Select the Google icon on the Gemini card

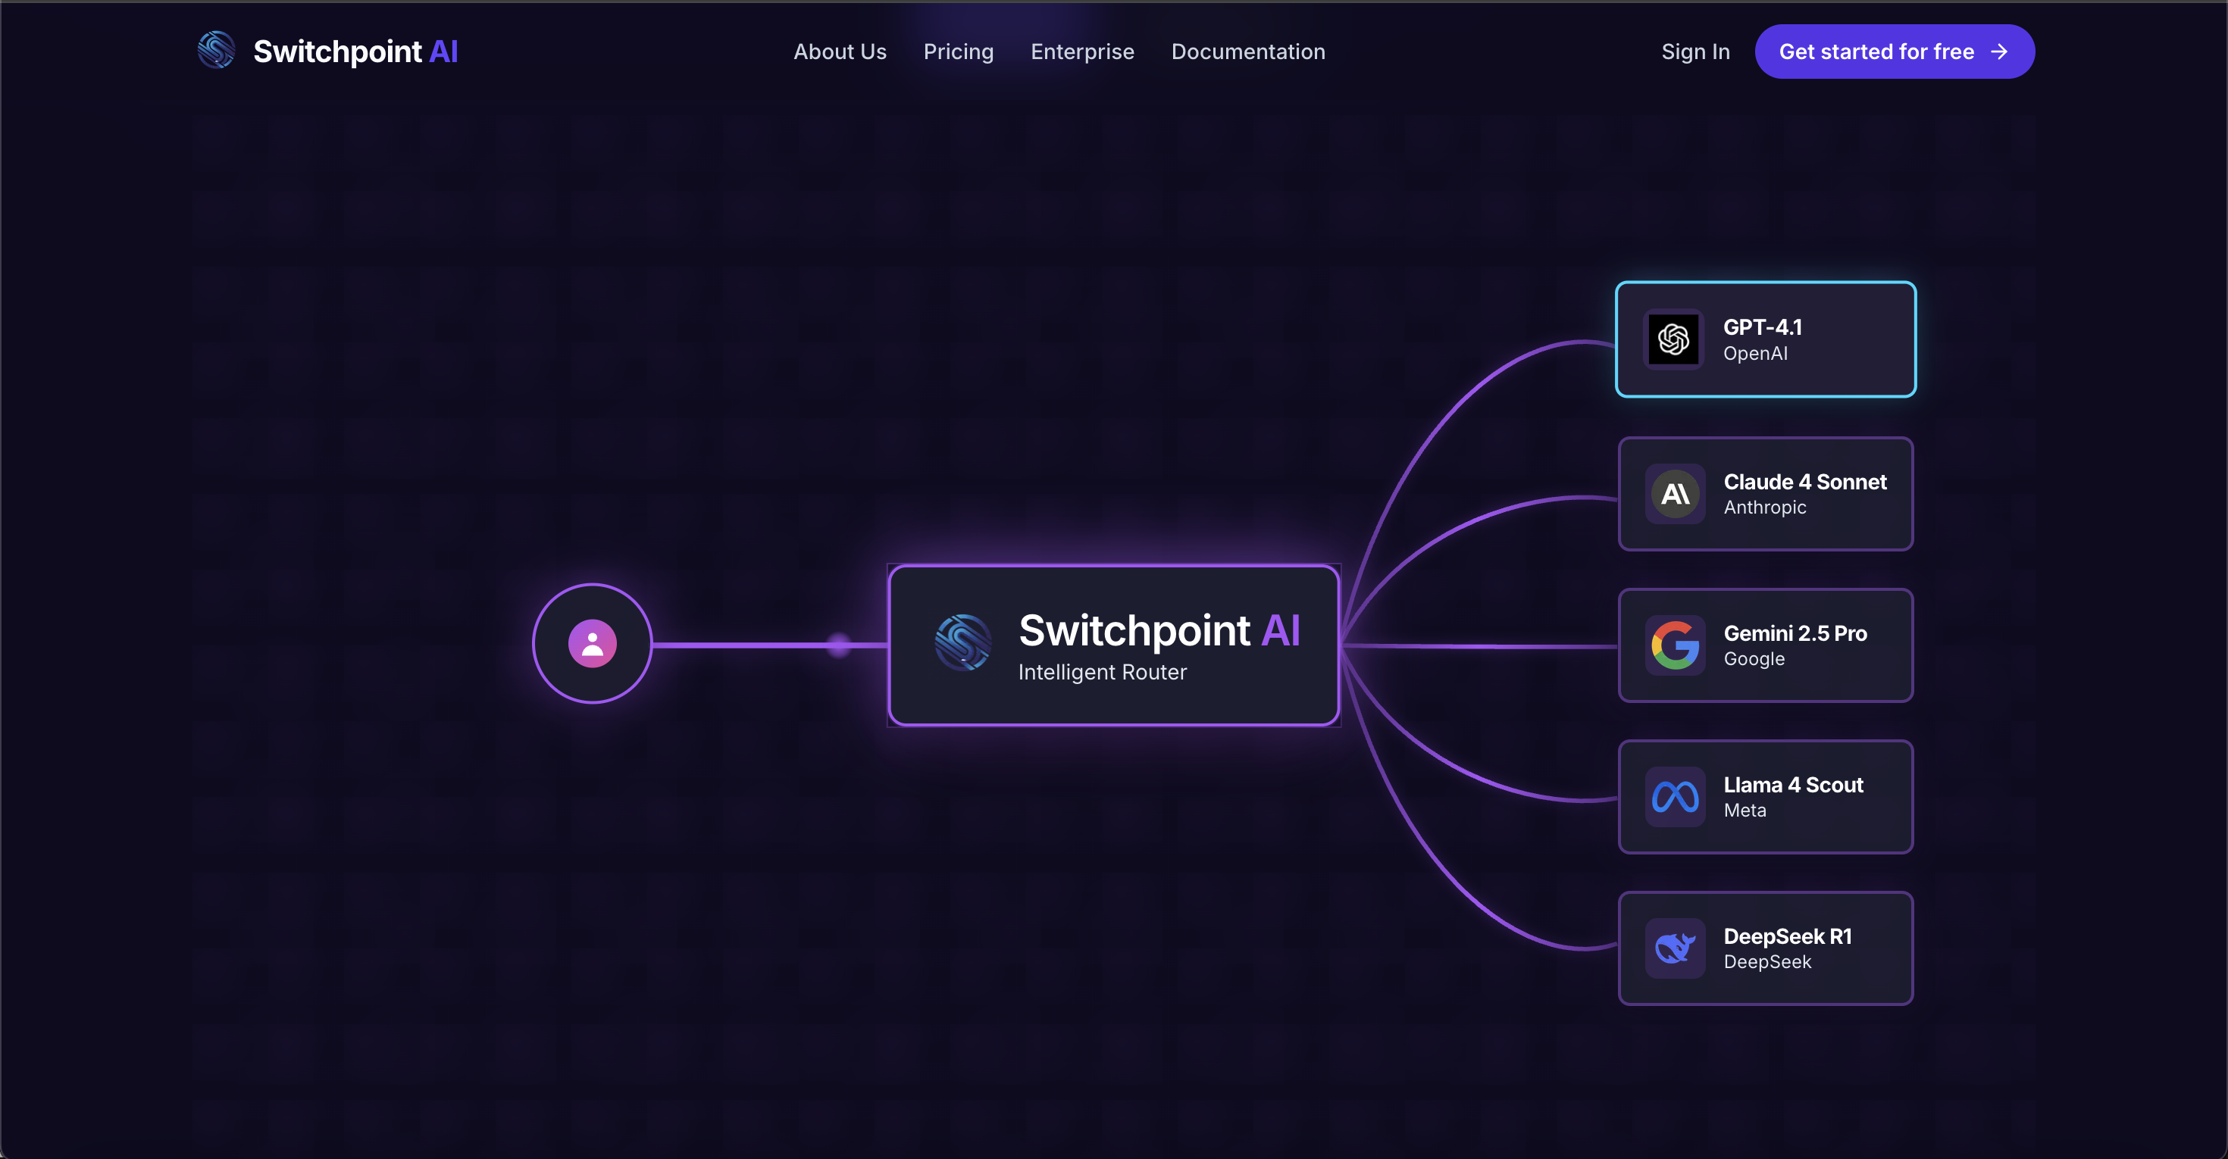1675,645
